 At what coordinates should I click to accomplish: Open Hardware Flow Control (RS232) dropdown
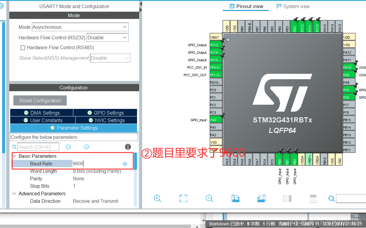108,37
